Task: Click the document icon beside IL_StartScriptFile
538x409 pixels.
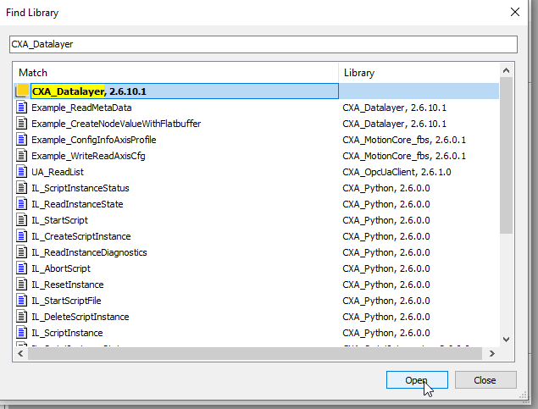Action: [x=22, y=301]
